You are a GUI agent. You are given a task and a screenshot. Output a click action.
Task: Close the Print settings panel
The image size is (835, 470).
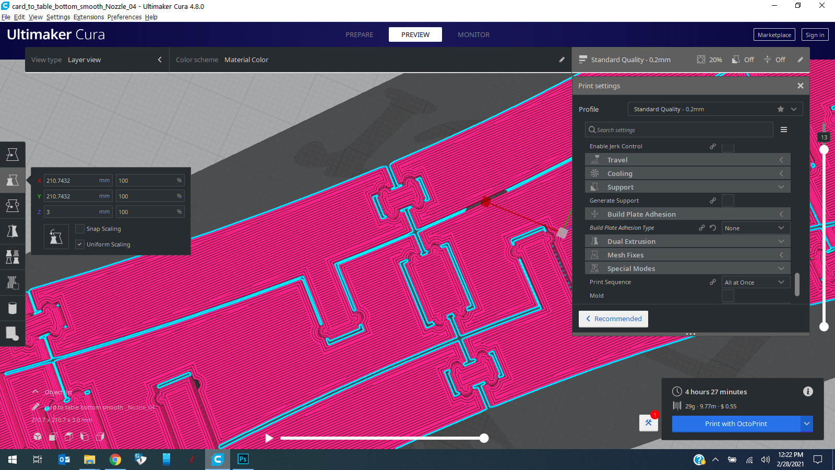point(801,86)
